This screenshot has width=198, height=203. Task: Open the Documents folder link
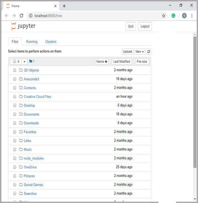coord(31,114)
